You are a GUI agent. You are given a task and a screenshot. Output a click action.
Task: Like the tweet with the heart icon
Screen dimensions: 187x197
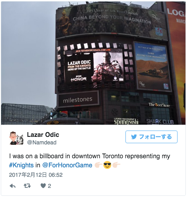(43, 186)
